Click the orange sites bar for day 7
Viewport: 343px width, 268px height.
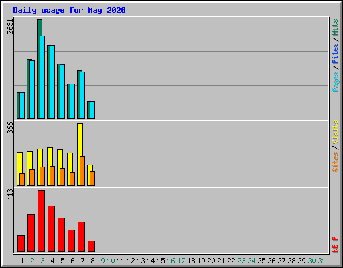pyautogui.click(x=82, y=171)
